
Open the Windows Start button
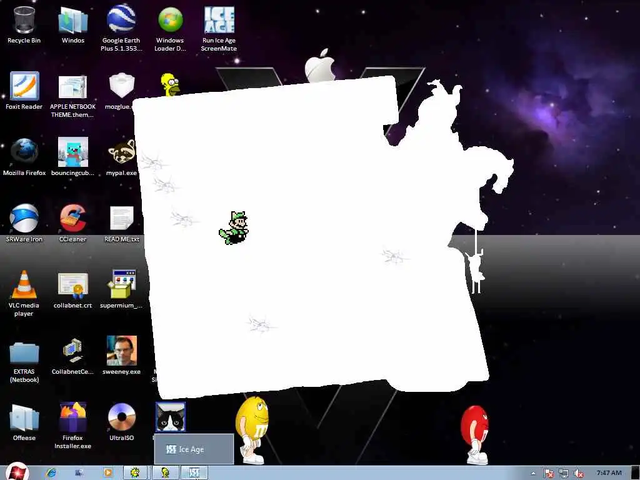17,472
